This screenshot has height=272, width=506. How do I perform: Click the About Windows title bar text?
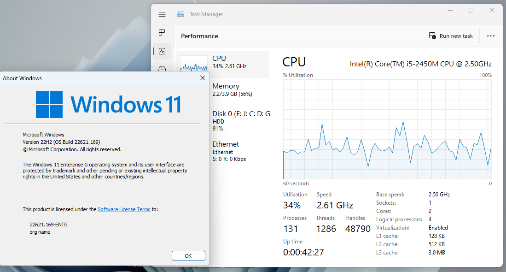[22, 78]
